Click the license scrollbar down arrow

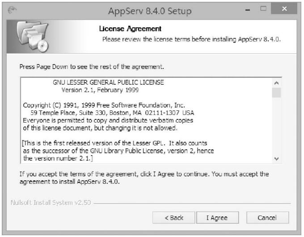[x=276, y=158]
